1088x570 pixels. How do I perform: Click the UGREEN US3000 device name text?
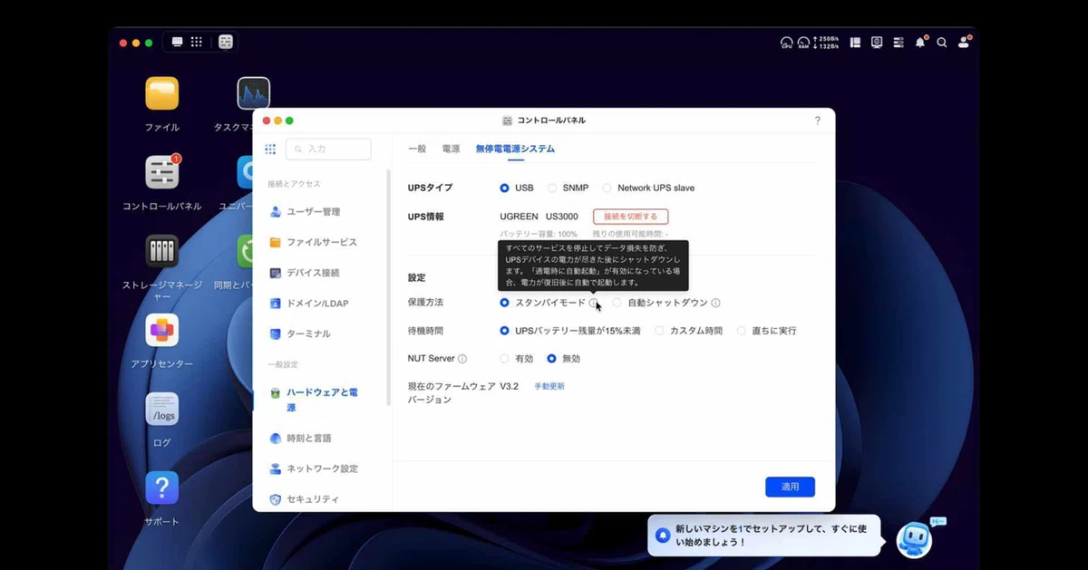pos(539,217)
